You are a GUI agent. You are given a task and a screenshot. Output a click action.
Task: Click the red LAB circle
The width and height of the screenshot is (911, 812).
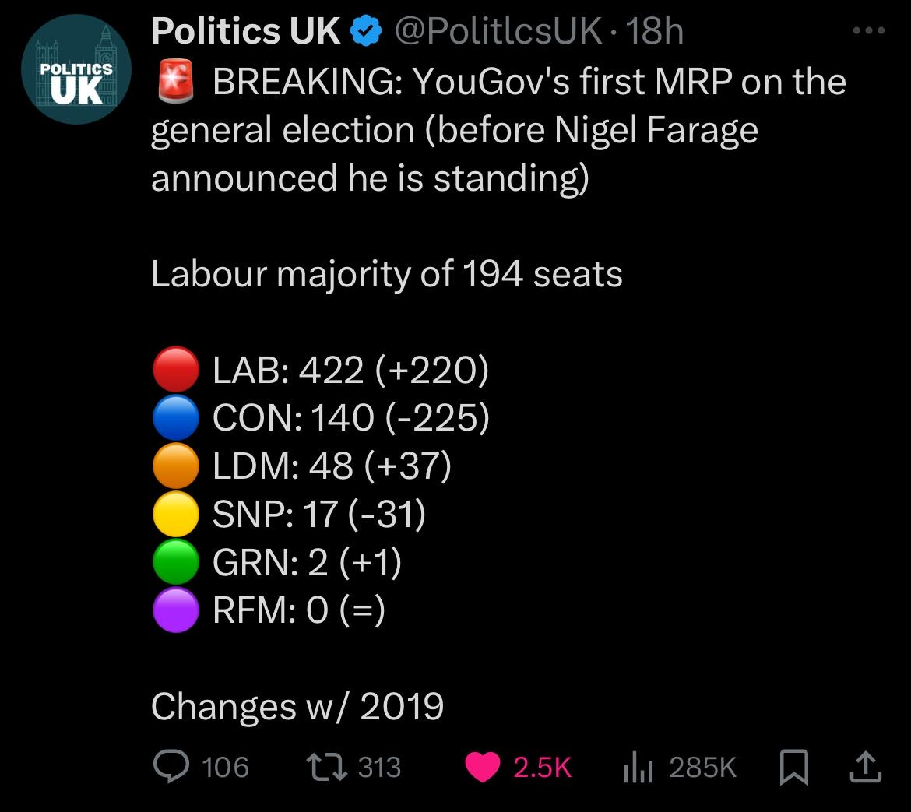tap(176, 369)
